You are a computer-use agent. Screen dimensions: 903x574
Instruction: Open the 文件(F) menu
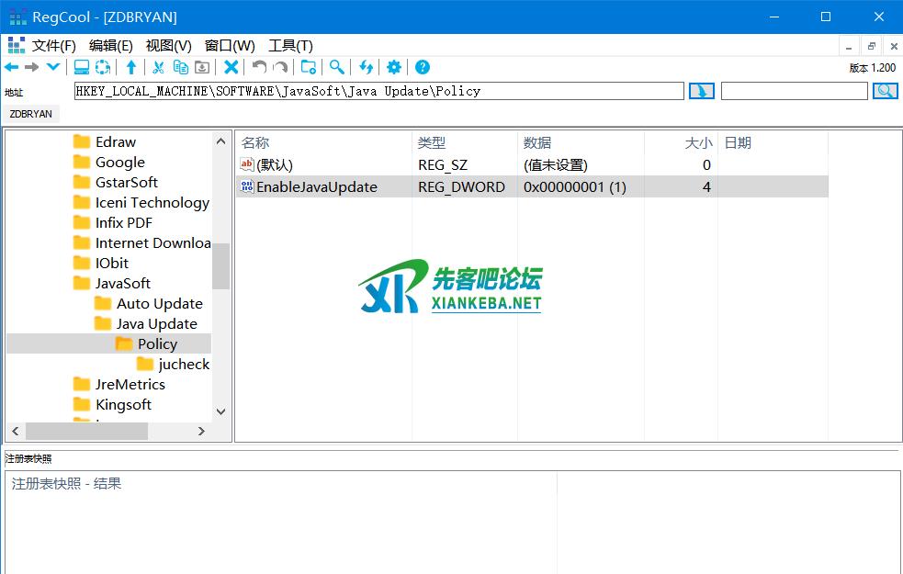click(53, 45)
